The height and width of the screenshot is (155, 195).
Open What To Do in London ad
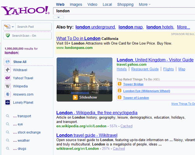(x=78, y=38)
